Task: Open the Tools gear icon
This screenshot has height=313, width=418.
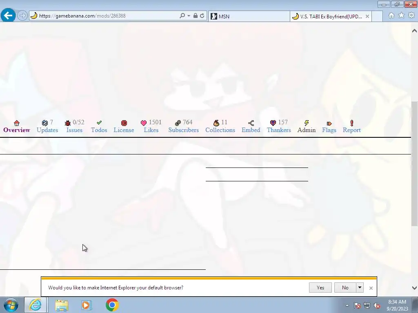Action: (x=411, y=15)
